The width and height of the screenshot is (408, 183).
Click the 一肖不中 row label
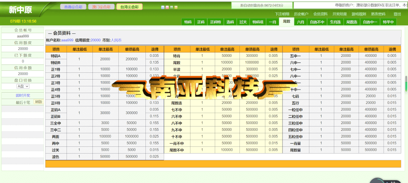click(177, 144)
